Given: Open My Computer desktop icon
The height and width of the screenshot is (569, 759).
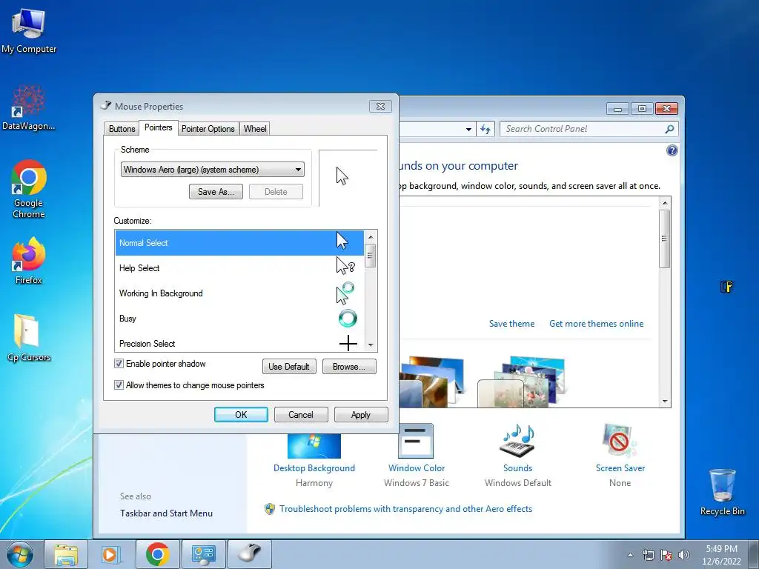Looking at the screenshot, I should (29, 31).
